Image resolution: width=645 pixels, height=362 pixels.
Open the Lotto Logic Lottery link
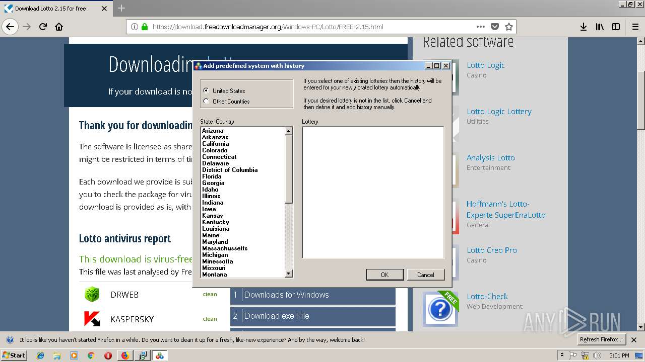coord(499,112)
